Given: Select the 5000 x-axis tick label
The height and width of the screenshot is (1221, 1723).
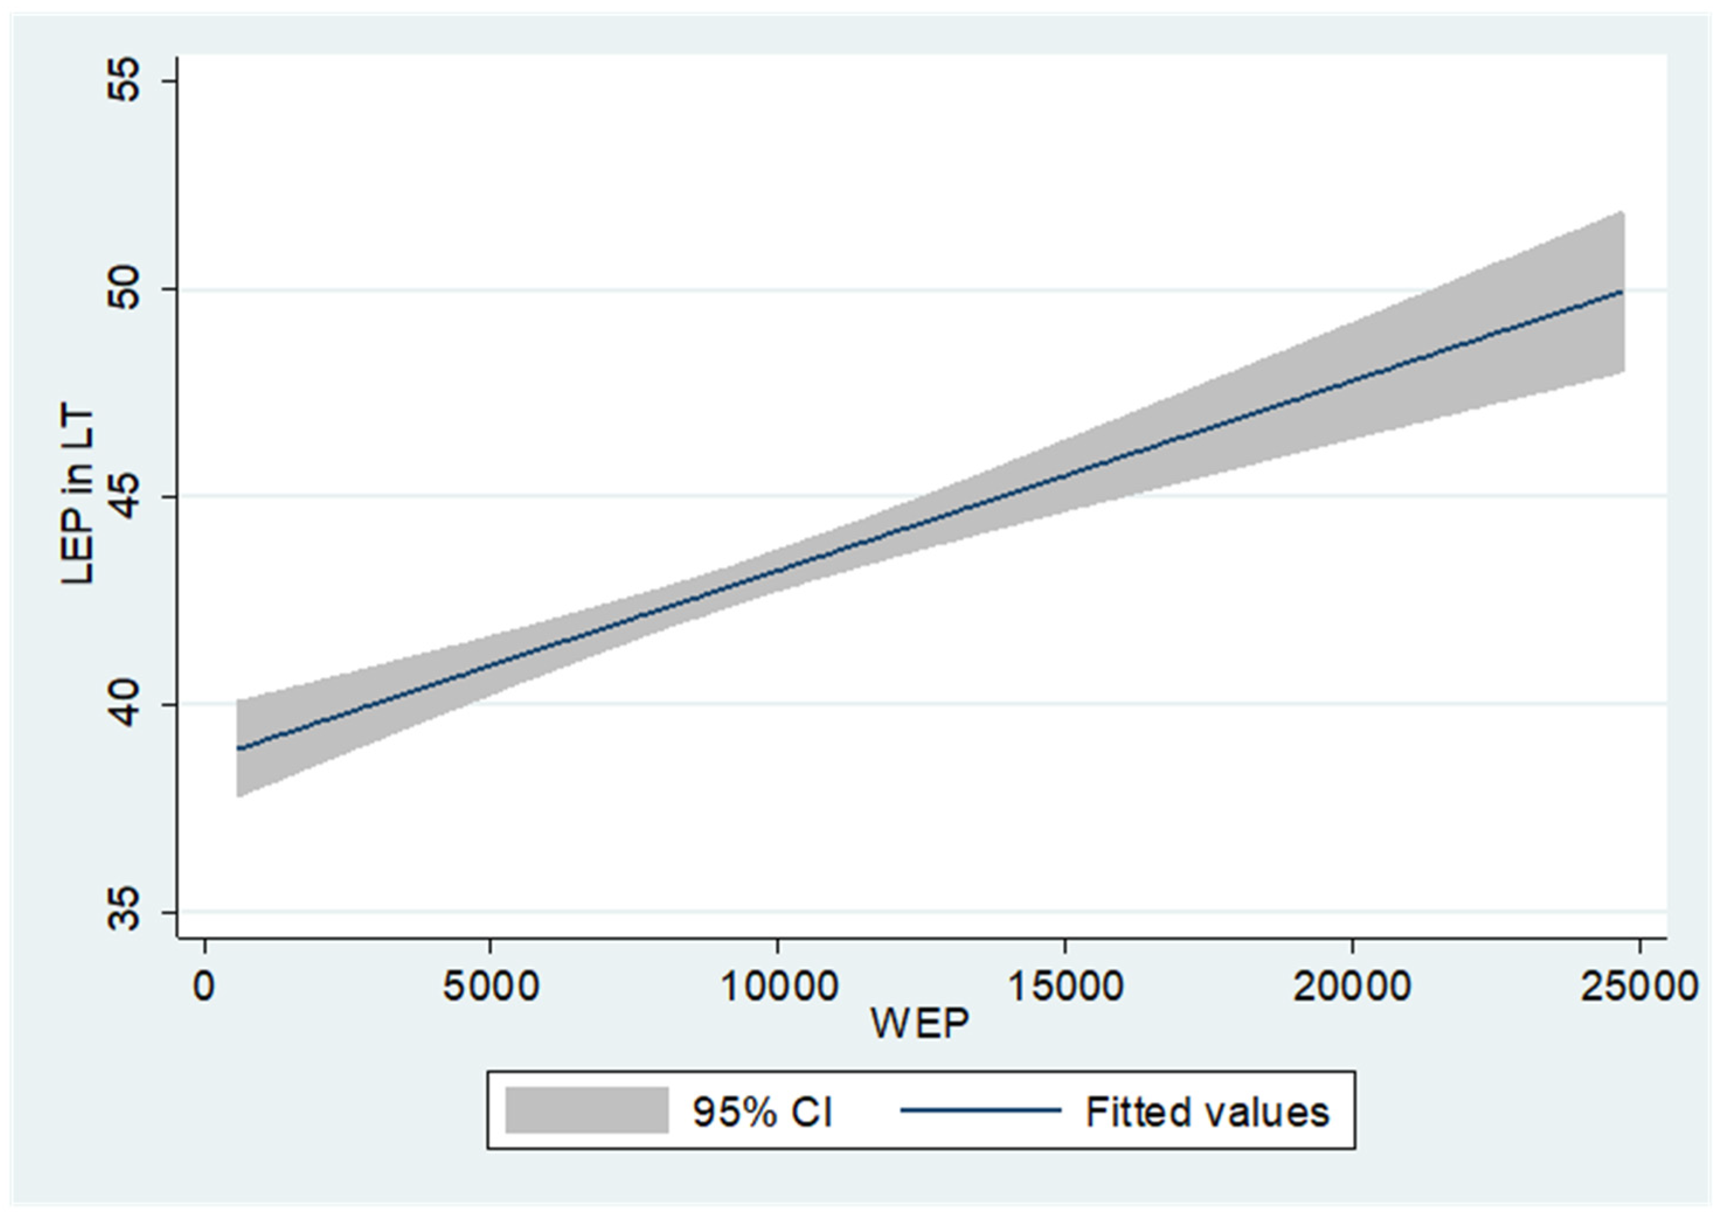Looking at the screenshot, I should (491, 986).
